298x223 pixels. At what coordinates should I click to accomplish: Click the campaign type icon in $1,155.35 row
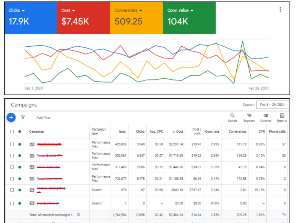pos(32,179)
